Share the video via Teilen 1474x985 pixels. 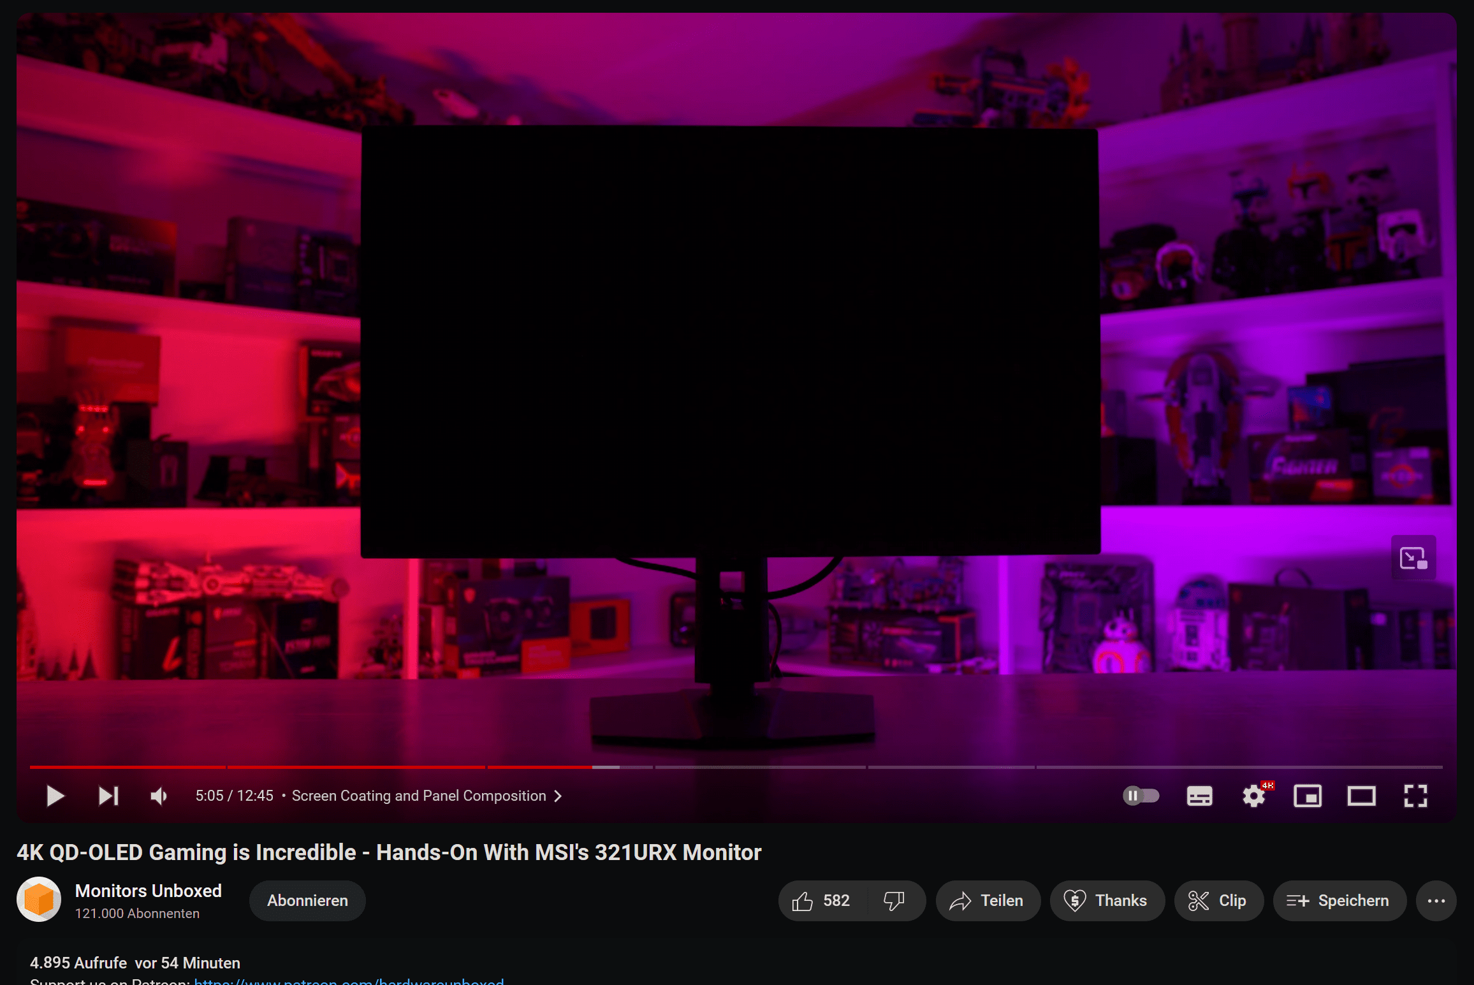[988, 901]
